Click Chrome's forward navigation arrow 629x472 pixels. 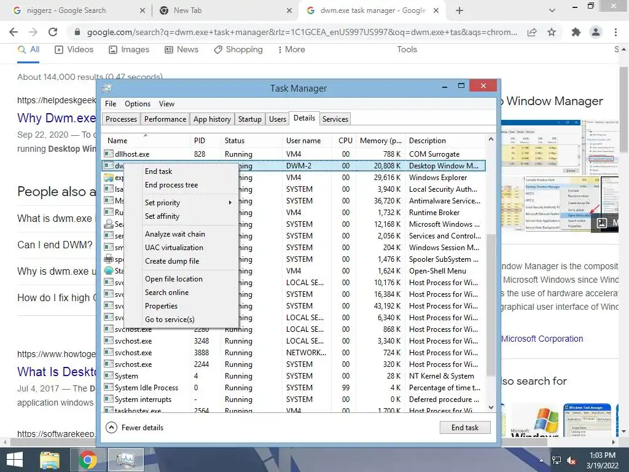tap(33, 32)
